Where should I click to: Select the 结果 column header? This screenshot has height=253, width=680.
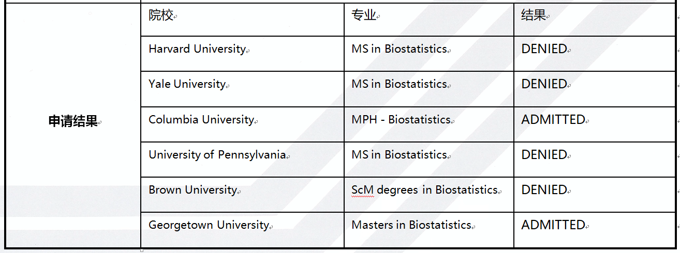tap(594, 20)
